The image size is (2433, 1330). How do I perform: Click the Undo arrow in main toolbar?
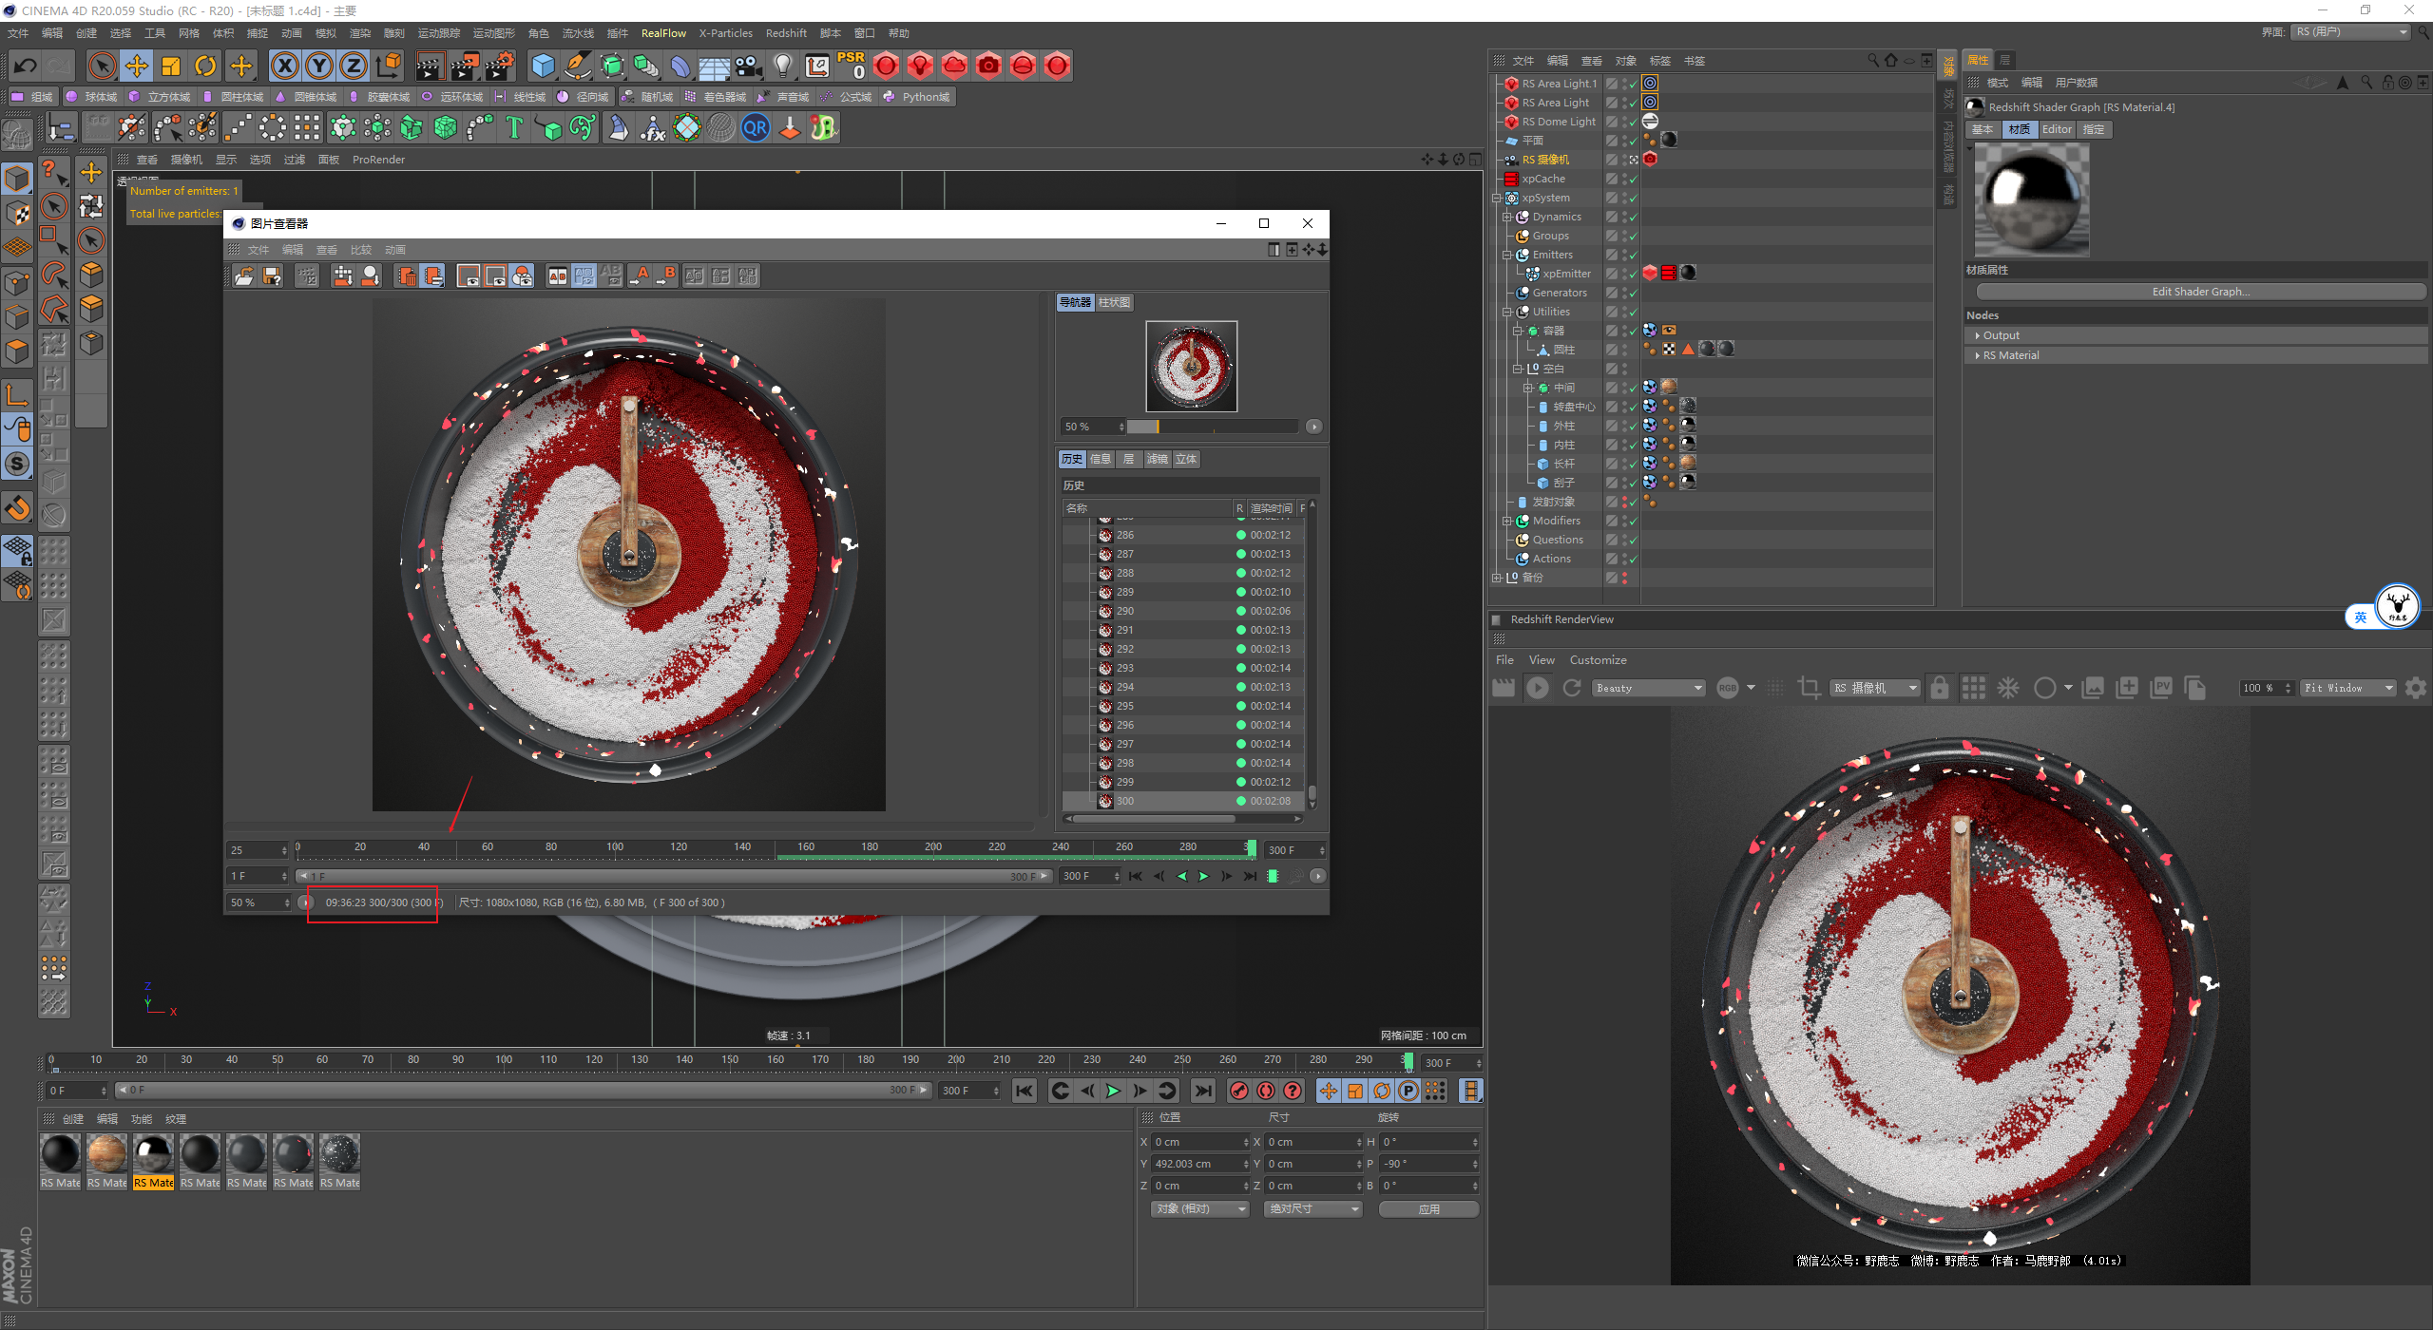(26, 66)
